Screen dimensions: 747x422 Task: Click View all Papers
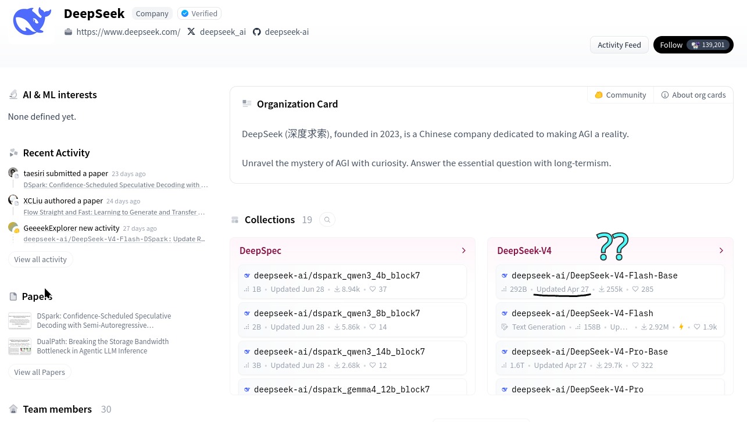pyautogui.click(x=40, y=372)
